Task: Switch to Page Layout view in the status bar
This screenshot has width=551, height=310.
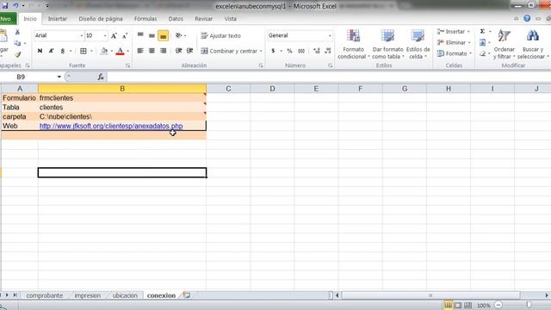Action: click(x=458, y=306)
